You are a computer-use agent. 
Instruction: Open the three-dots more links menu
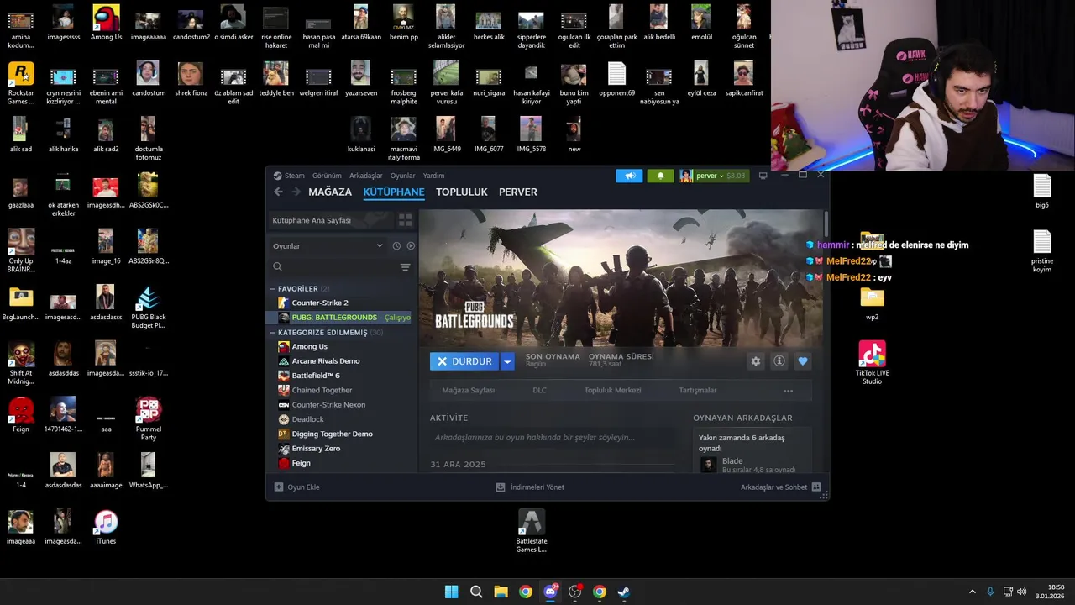[788, 391]
